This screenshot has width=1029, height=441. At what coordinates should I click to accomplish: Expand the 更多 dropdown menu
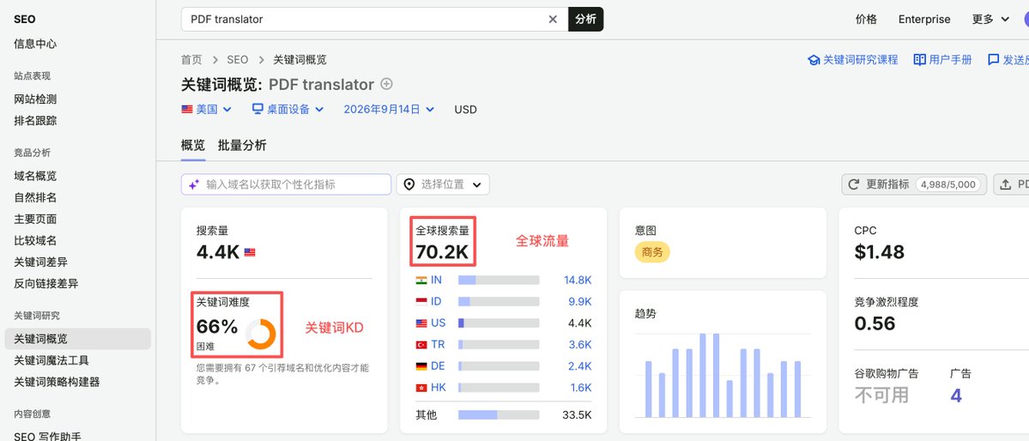pyautogui.click(x=990, y=19)
